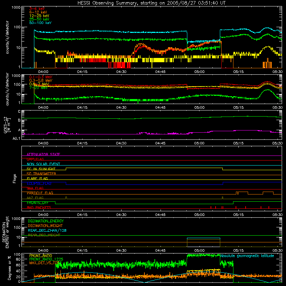
Task: Click the DECIMATION ENERGY or weight axis title
Action: (x=5, y=232)
